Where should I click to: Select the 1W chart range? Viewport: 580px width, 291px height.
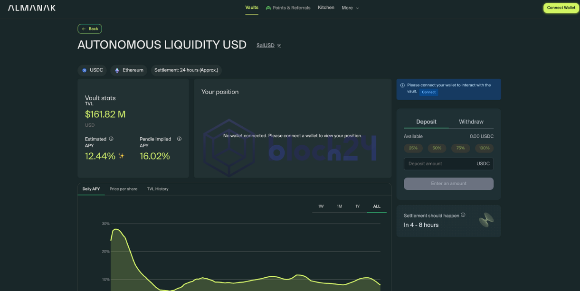[321, 207]
